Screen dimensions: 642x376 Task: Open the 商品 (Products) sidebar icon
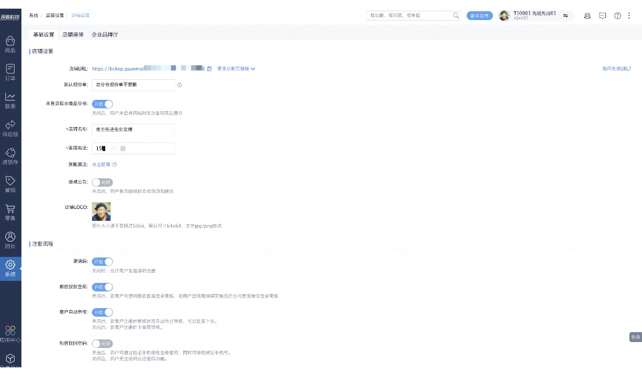tap(10, 43)
